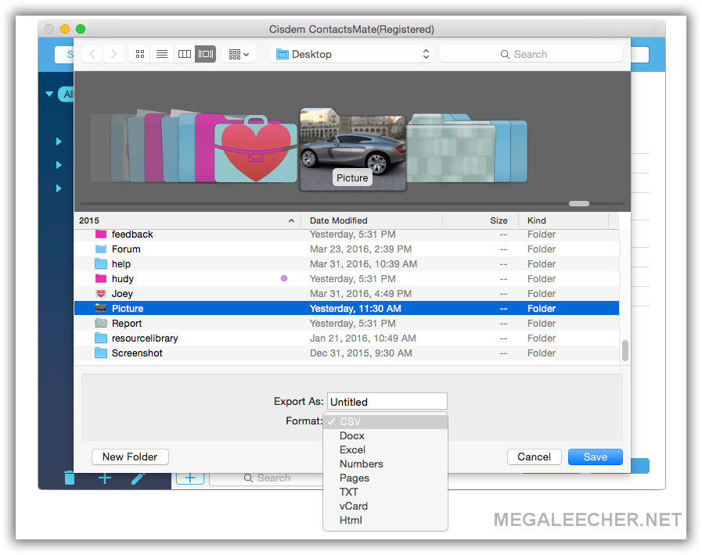Open the Desktop location popup
The width and height of the screenshot is (702, 555).
[x=351, y=54]
